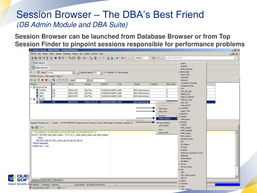
Task: Toggle the Fetch details checkbox
Action: 116,72
